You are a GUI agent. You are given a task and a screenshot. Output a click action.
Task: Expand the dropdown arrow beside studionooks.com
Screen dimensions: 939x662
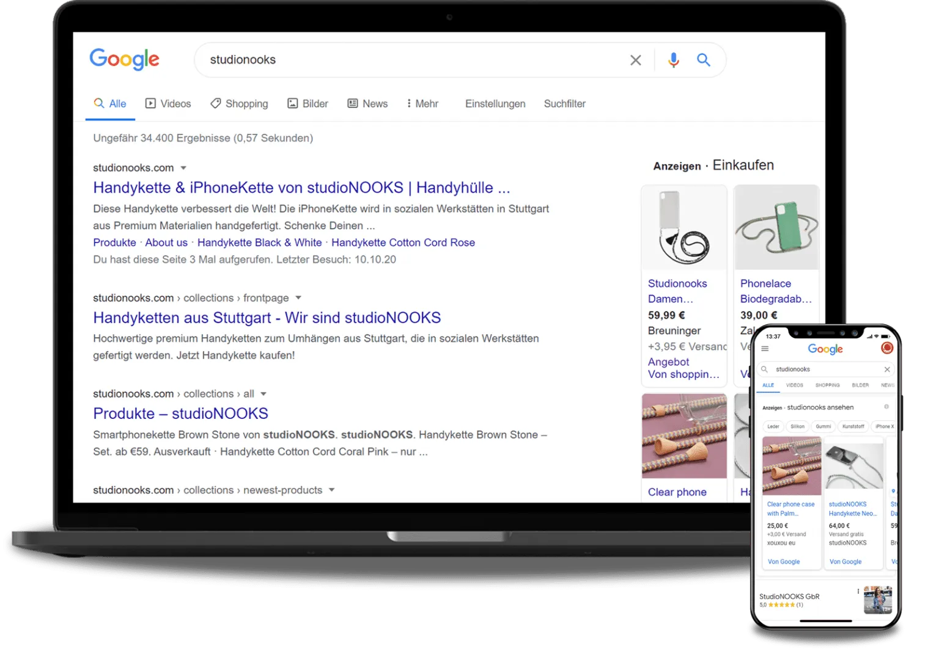tap(183, 168)
